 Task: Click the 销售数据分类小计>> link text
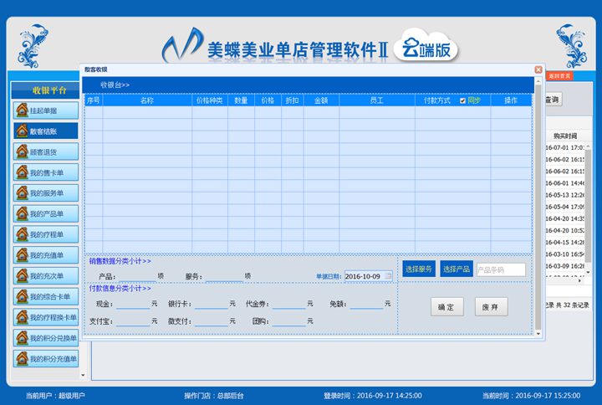[120, 261]
